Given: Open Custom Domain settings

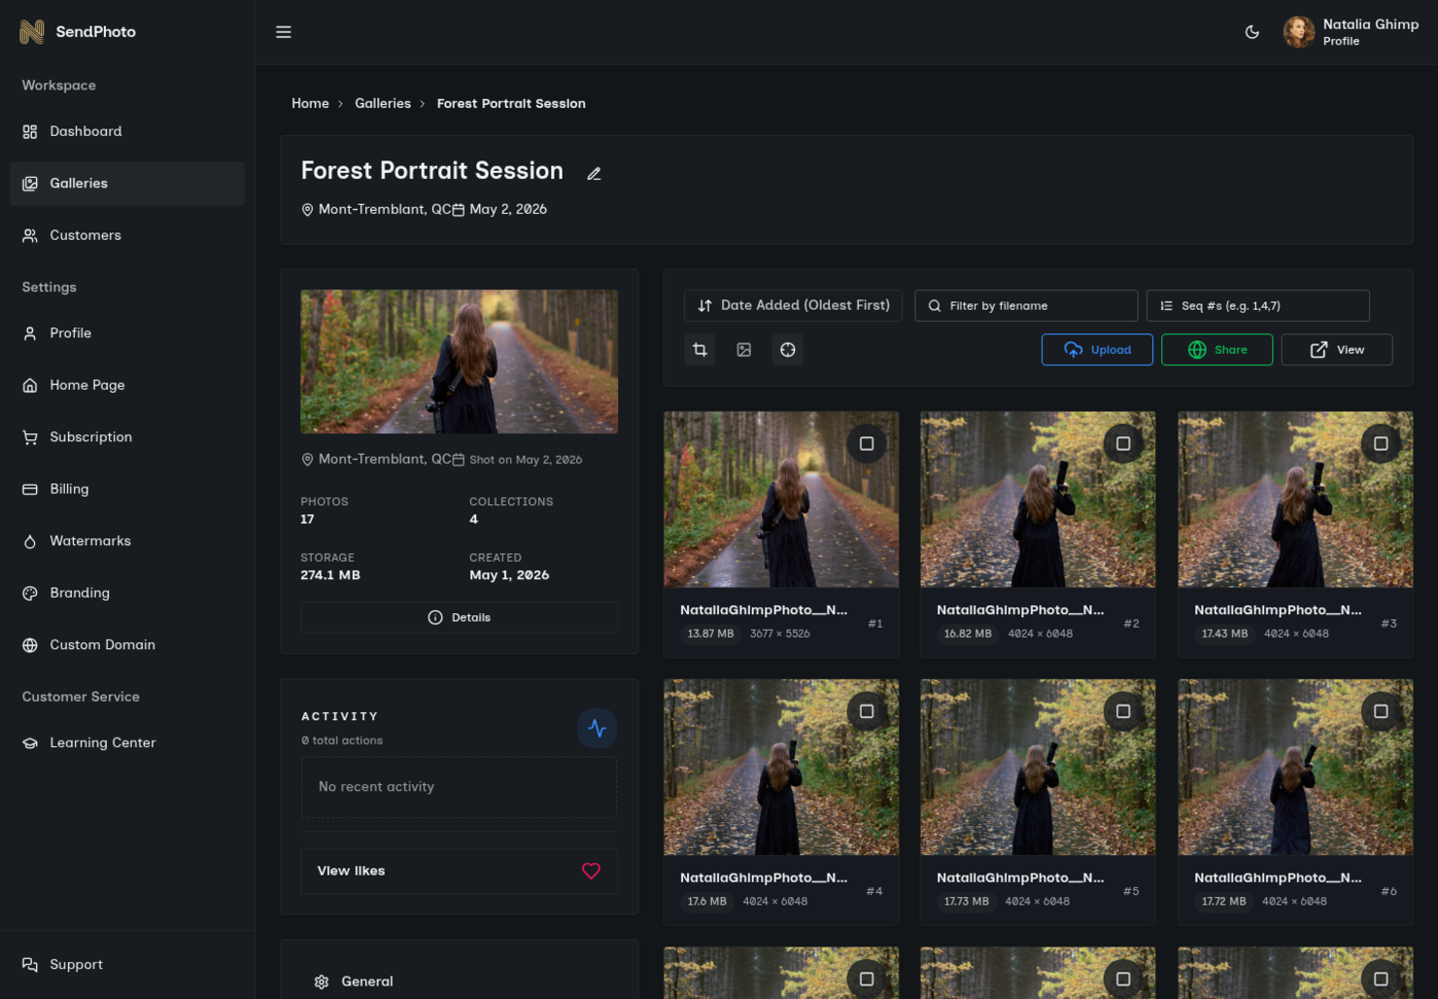Looking at the screenshot, I should pos(127,645).
